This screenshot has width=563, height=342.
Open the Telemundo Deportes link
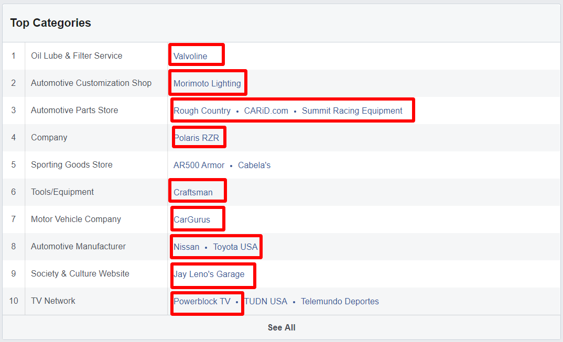click(x=340, y=302)
